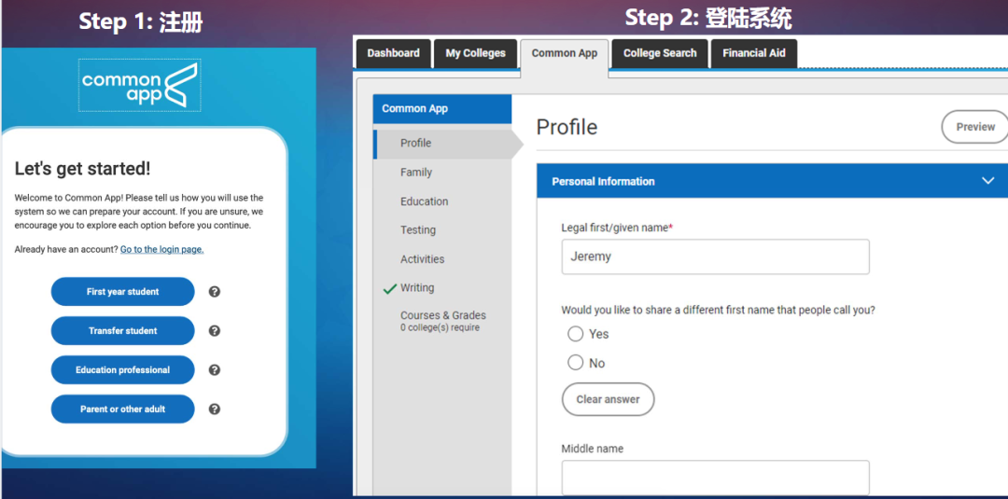Screen dimensions: 1008x499
Task: Click the Common App logo
Action: (x=139, y=86)
